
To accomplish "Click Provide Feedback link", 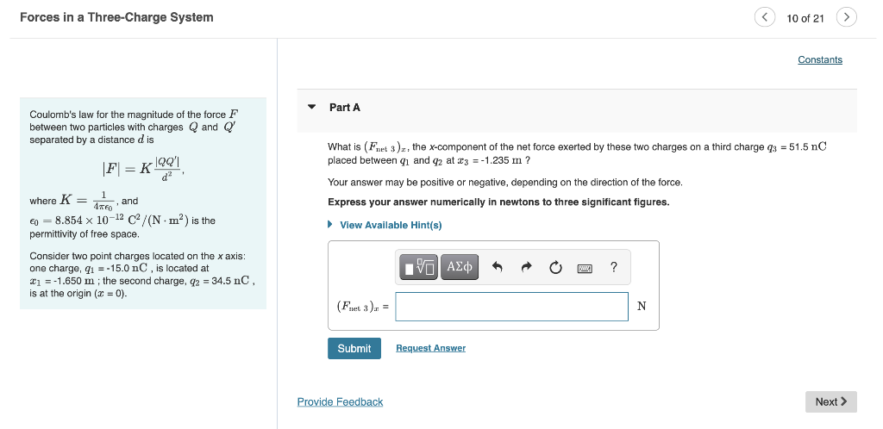I will click(340, 401).
